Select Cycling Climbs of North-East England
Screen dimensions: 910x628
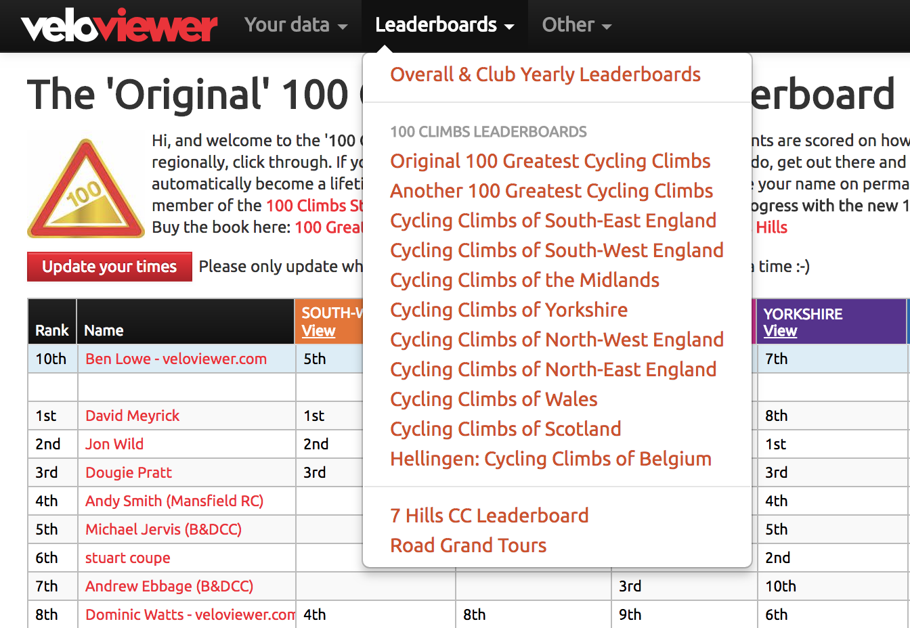point(553,369)
